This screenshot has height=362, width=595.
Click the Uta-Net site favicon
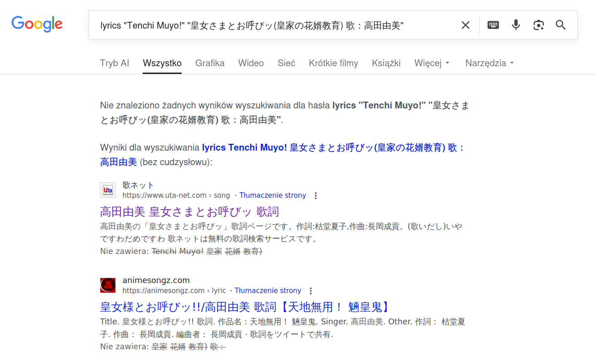108,190
